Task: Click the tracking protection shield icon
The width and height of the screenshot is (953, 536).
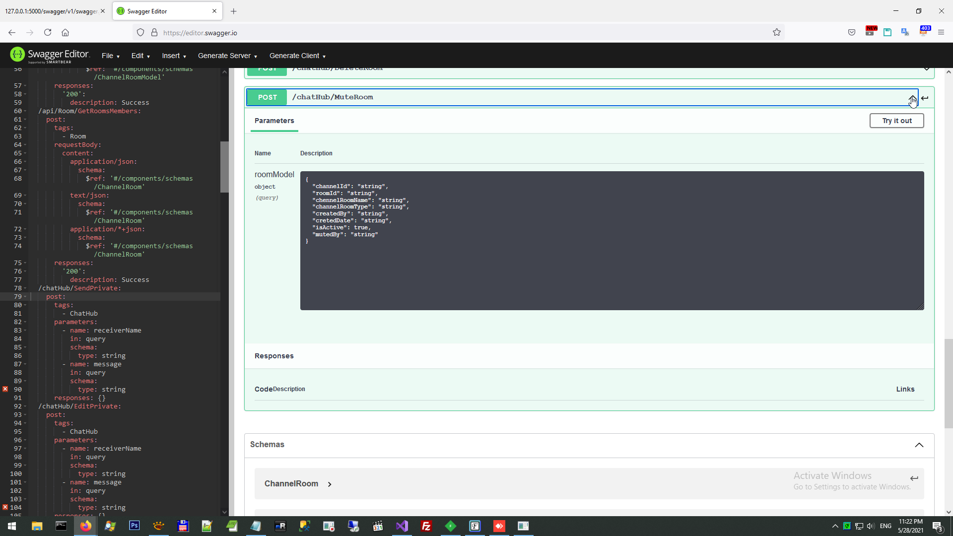Action: [140, 32]
